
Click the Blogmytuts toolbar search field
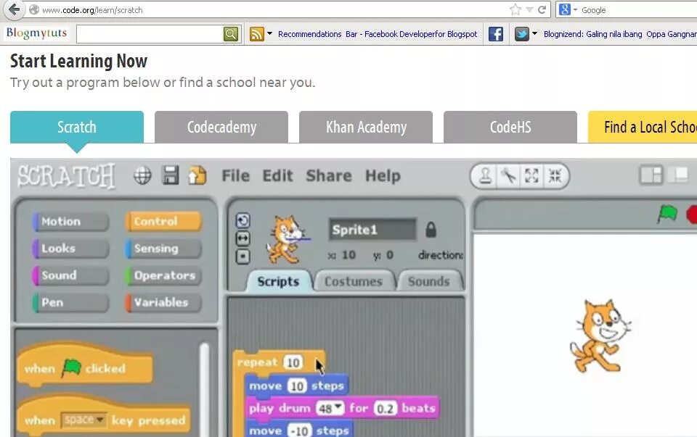tap(150, 34)
